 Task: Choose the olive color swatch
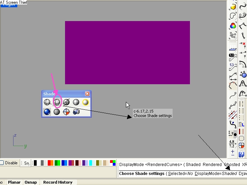tap(99, 163)
